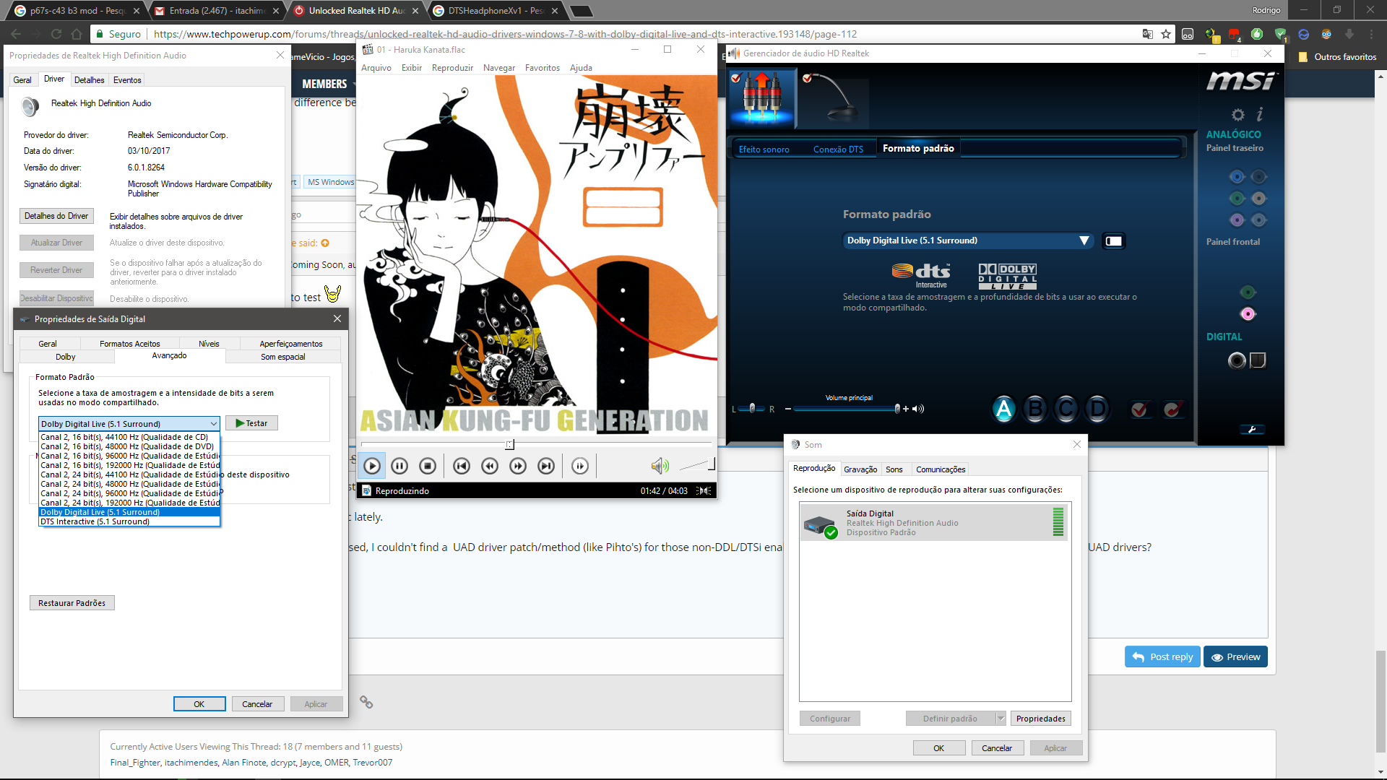The image size is (1387, 780).
Task: Rewind using the media player rewind button
Action: [x=490, y=466]
